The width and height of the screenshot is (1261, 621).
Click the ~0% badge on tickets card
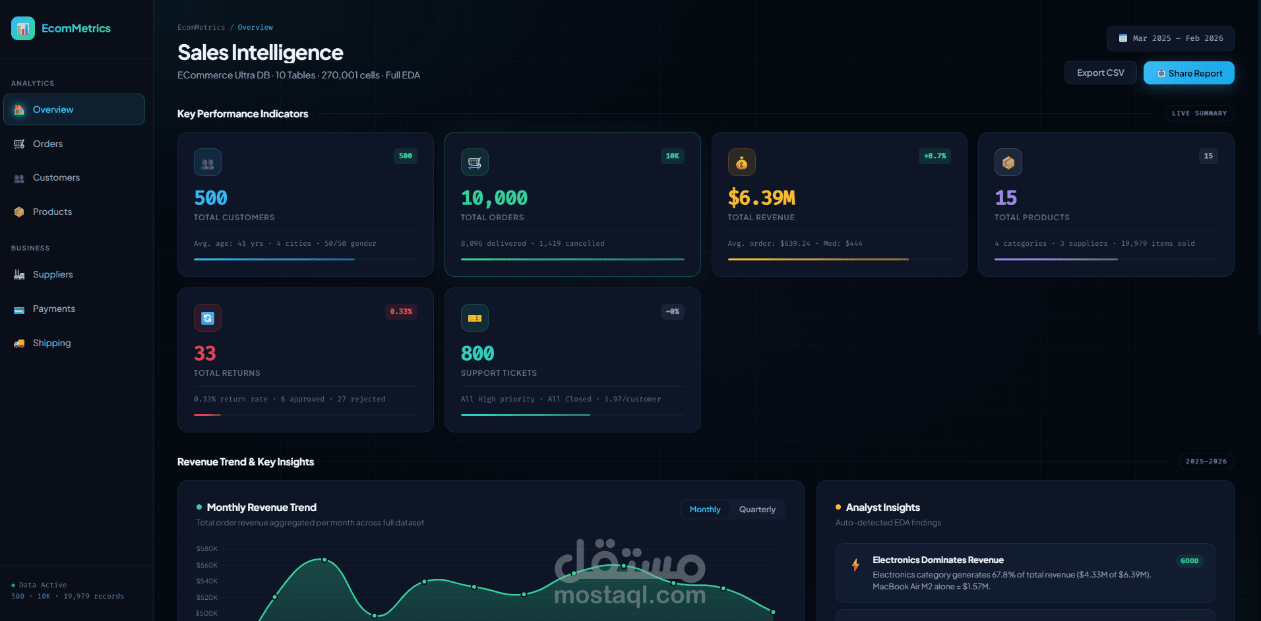[x=673, y=312]
